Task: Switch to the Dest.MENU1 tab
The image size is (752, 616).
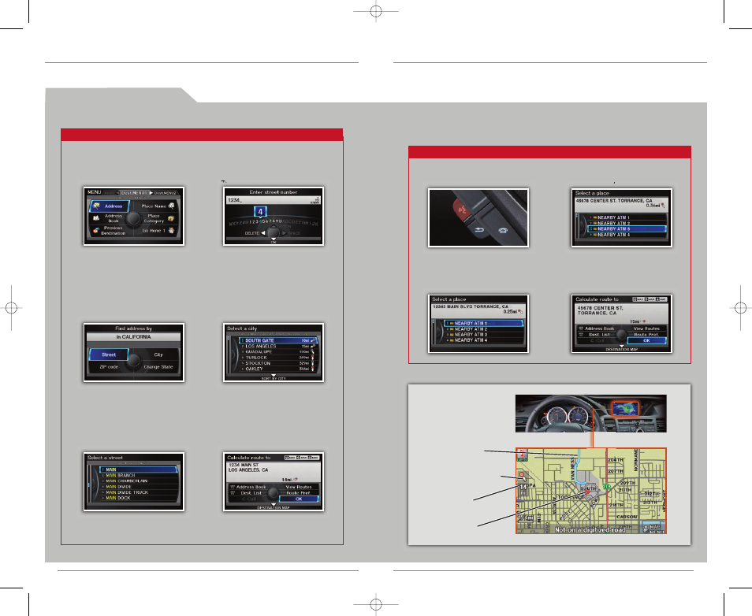Action: tap(134, 193)
